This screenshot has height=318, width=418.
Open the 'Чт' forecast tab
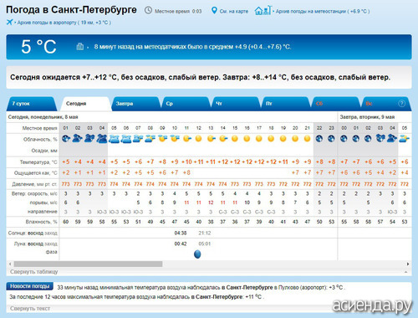[x=236, y=104]
